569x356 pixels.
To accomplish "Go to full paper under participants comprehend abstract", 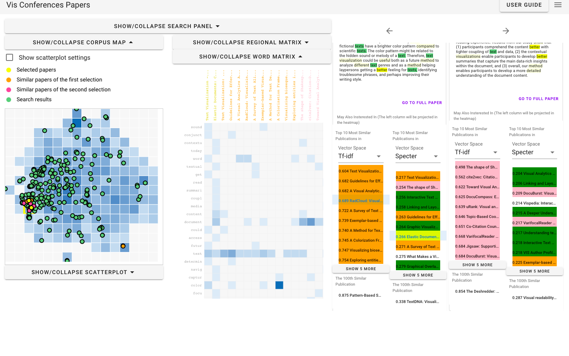I will point(539,99).
